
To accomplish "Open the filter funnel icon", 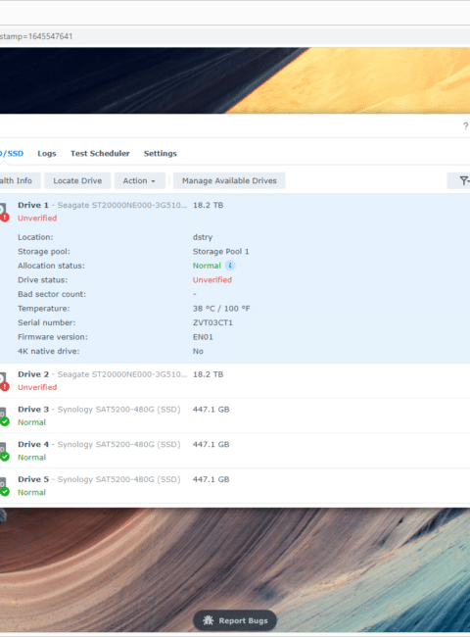I will [463, 180].
